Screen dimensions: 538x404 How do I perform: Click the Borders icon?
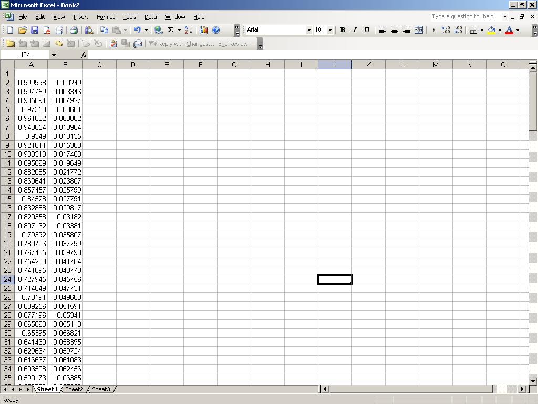pyautogui.click(x=473, y=30)
